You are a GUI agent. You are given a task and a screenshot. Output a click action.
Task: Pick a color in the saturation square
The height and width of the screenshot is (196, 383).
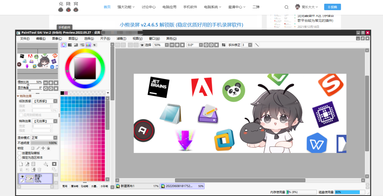click(x=85, y=68)
